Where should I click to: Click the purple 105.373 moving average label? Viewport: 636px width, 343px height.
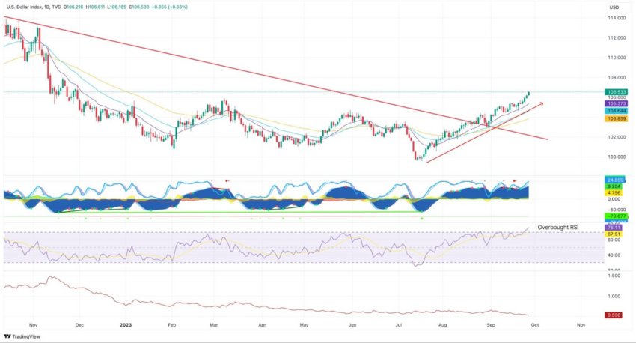point(616,104)
